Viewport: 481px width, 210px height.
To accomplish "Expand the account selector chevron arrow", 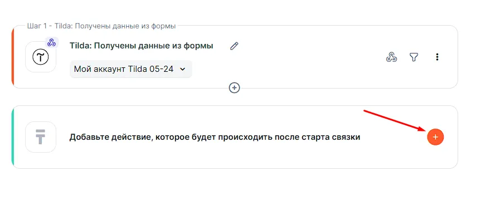I will (x=182, y=69).
